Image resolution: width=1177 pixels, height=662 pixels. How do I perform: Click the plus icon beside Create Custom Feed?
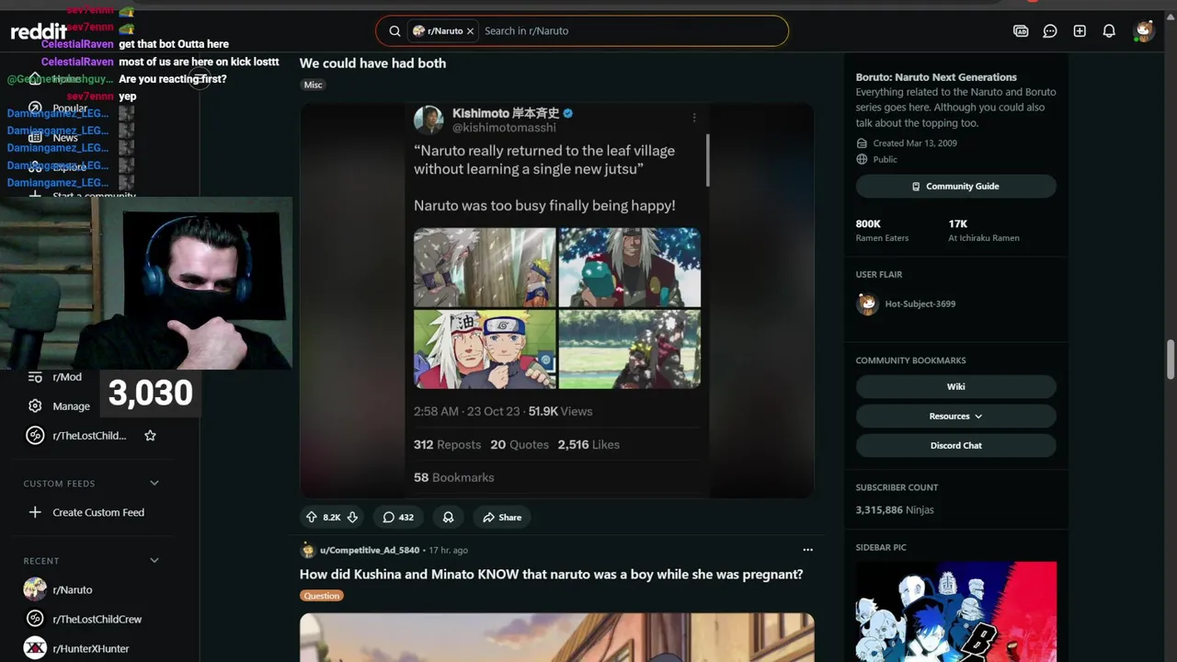35,512
